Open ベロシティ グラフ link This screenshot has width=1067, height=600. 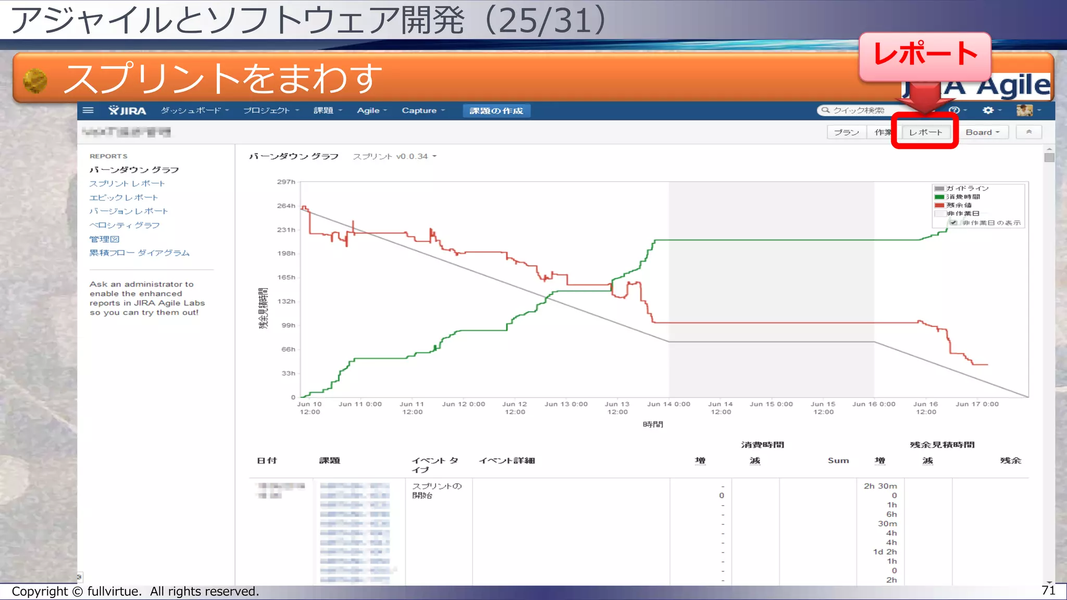tap(125, 225)
